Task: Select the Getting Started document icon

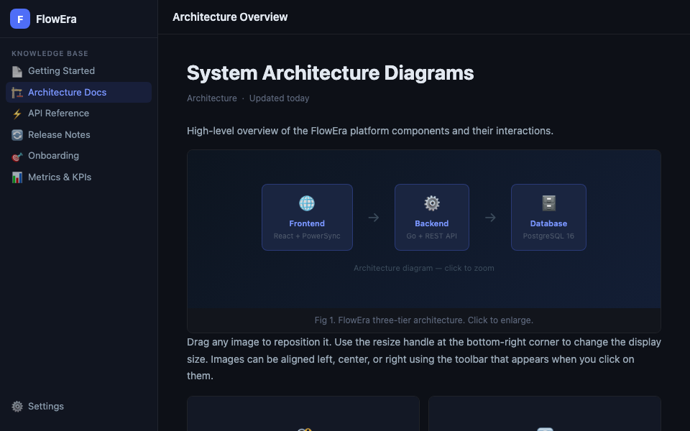Action: [17, 71]
